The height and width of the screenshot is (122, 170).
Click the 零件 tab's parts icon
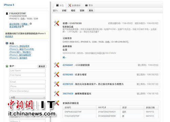[86, 5]
